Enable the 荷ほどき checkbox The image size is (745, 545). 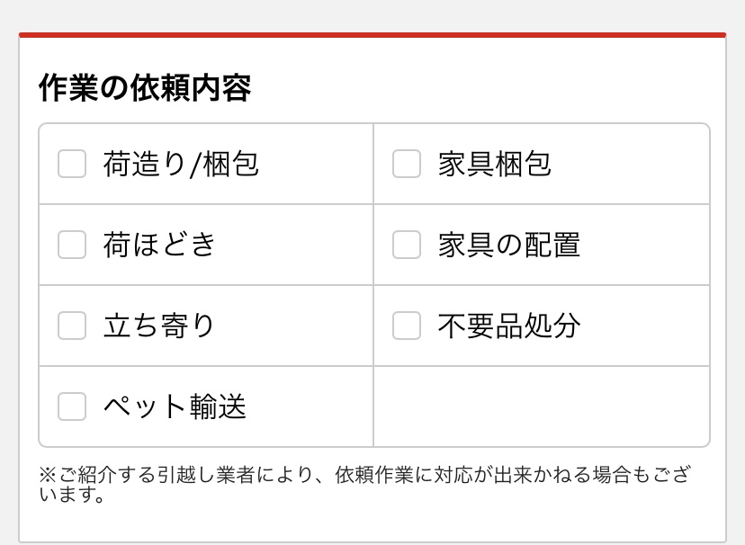tap(72, 245)
